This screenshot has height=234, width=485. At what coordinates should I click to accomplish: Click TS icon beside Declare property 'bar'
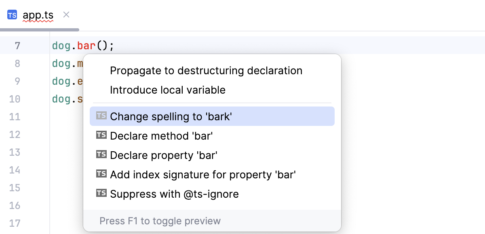point(101,155)
